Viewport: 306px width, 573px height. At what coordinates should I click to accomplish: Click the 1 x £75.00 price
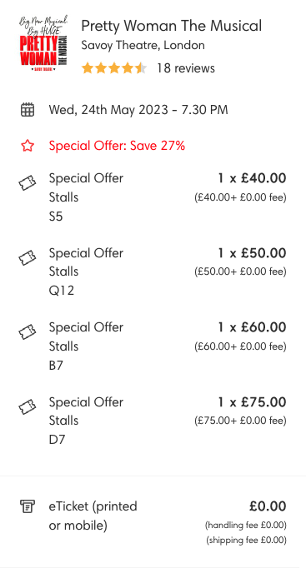[252, 402]
